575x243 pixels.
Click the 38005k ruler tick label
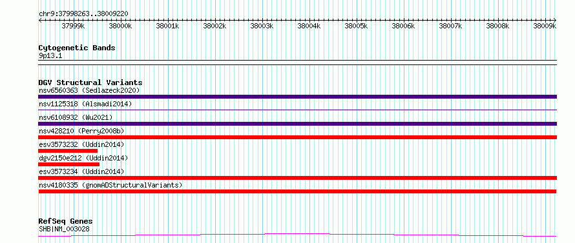point(356,26)
